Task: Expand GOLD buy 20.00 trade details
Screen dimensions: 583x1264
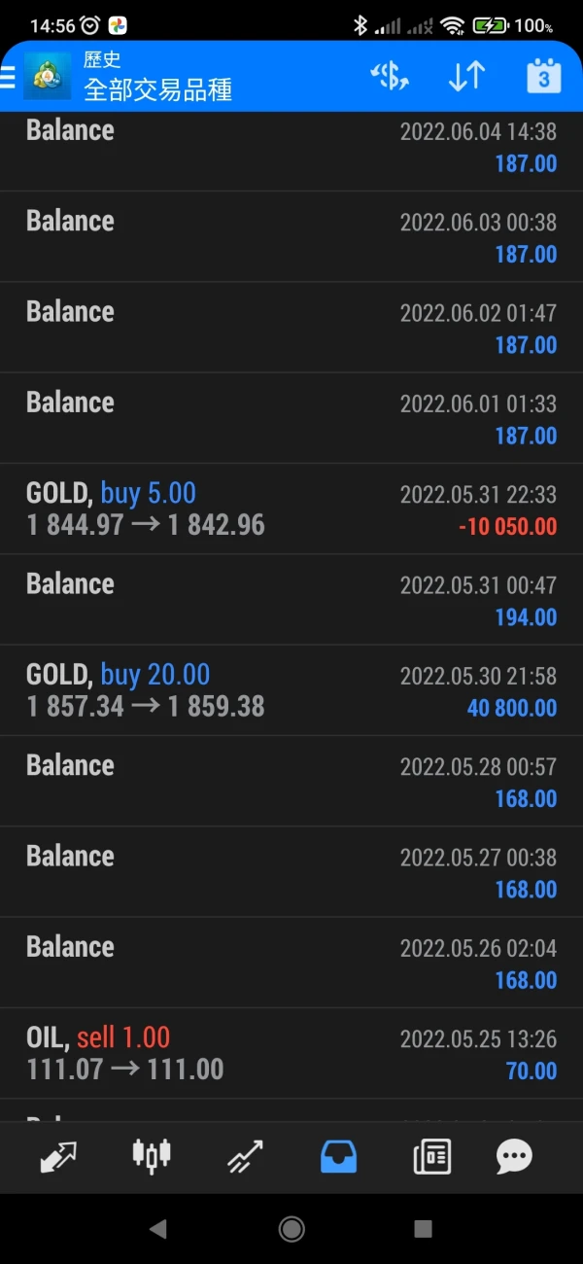Action: [291, 690]
